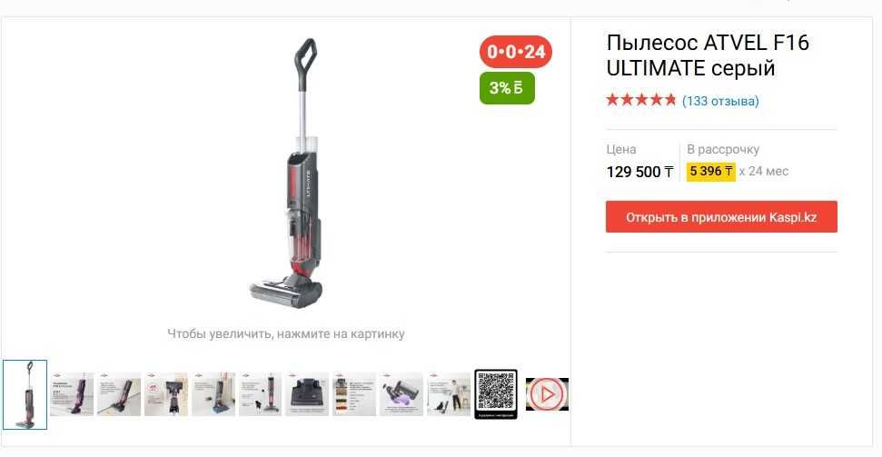Select seventh thumbnail of brush head close-up

pos(307,394)
